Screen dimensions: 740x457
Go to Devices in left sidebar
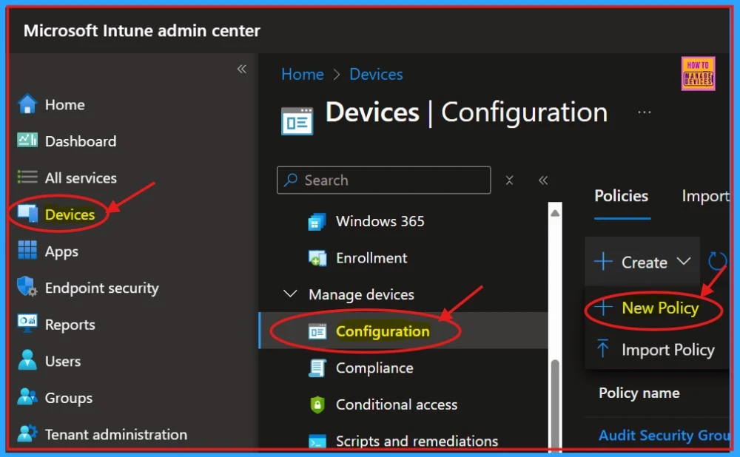[x=70, y=214]
